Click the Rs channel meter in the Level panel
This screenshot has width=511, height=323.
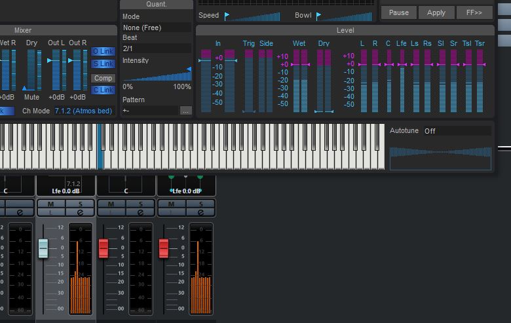pos(428,81)
